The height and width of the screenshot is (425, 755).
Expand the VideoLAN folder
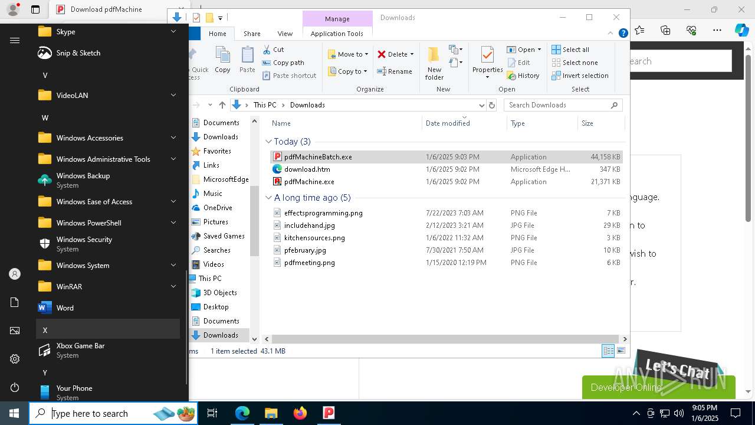[108, 96]
